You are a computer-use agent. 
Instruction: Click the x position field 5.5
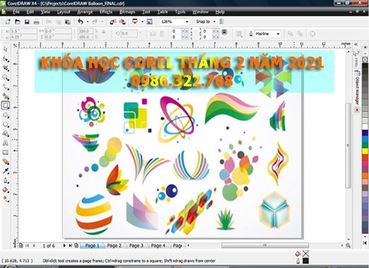click(23, 31)
